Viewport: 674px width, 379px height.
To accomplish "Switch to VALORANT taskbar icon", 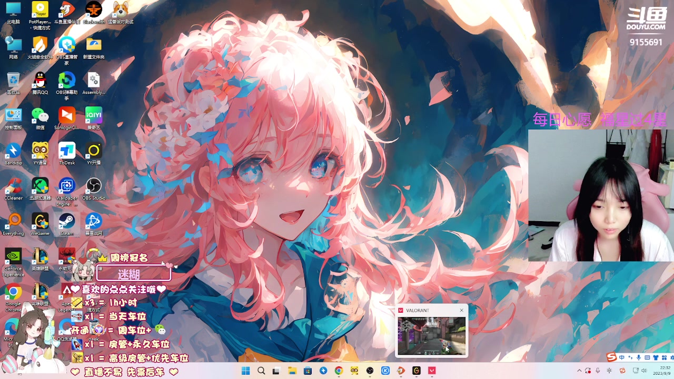I will (432, 371).
